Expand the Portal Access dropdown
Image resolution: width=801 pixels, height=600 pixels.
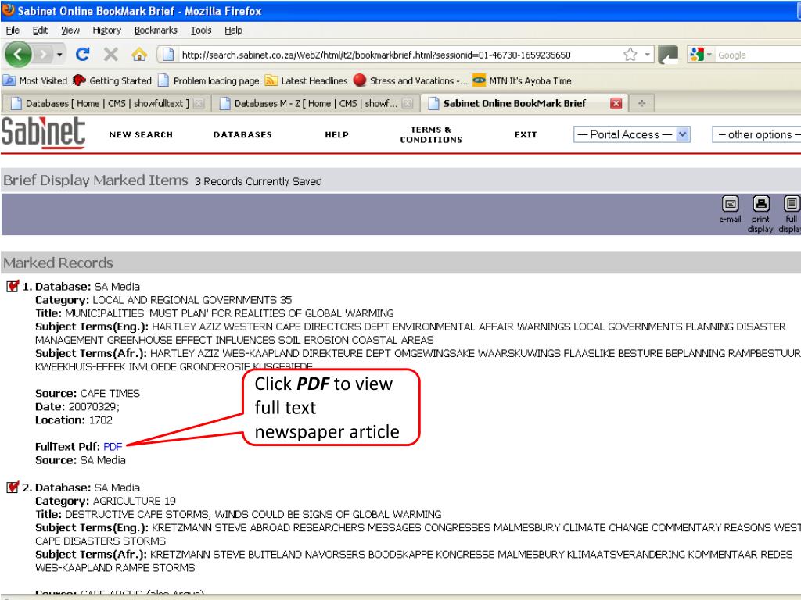pos(632,134)
